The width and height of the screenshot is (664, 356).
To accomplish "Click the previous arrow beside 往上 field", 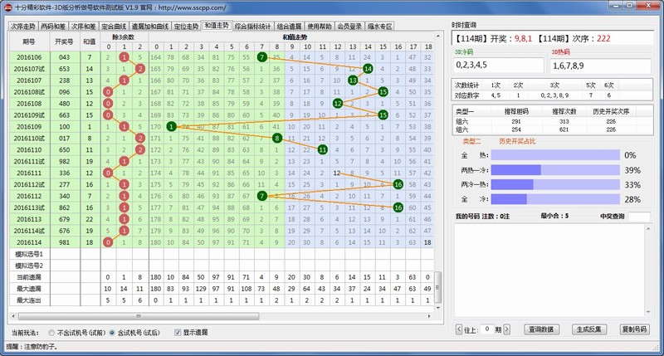I will pos(460,329).
